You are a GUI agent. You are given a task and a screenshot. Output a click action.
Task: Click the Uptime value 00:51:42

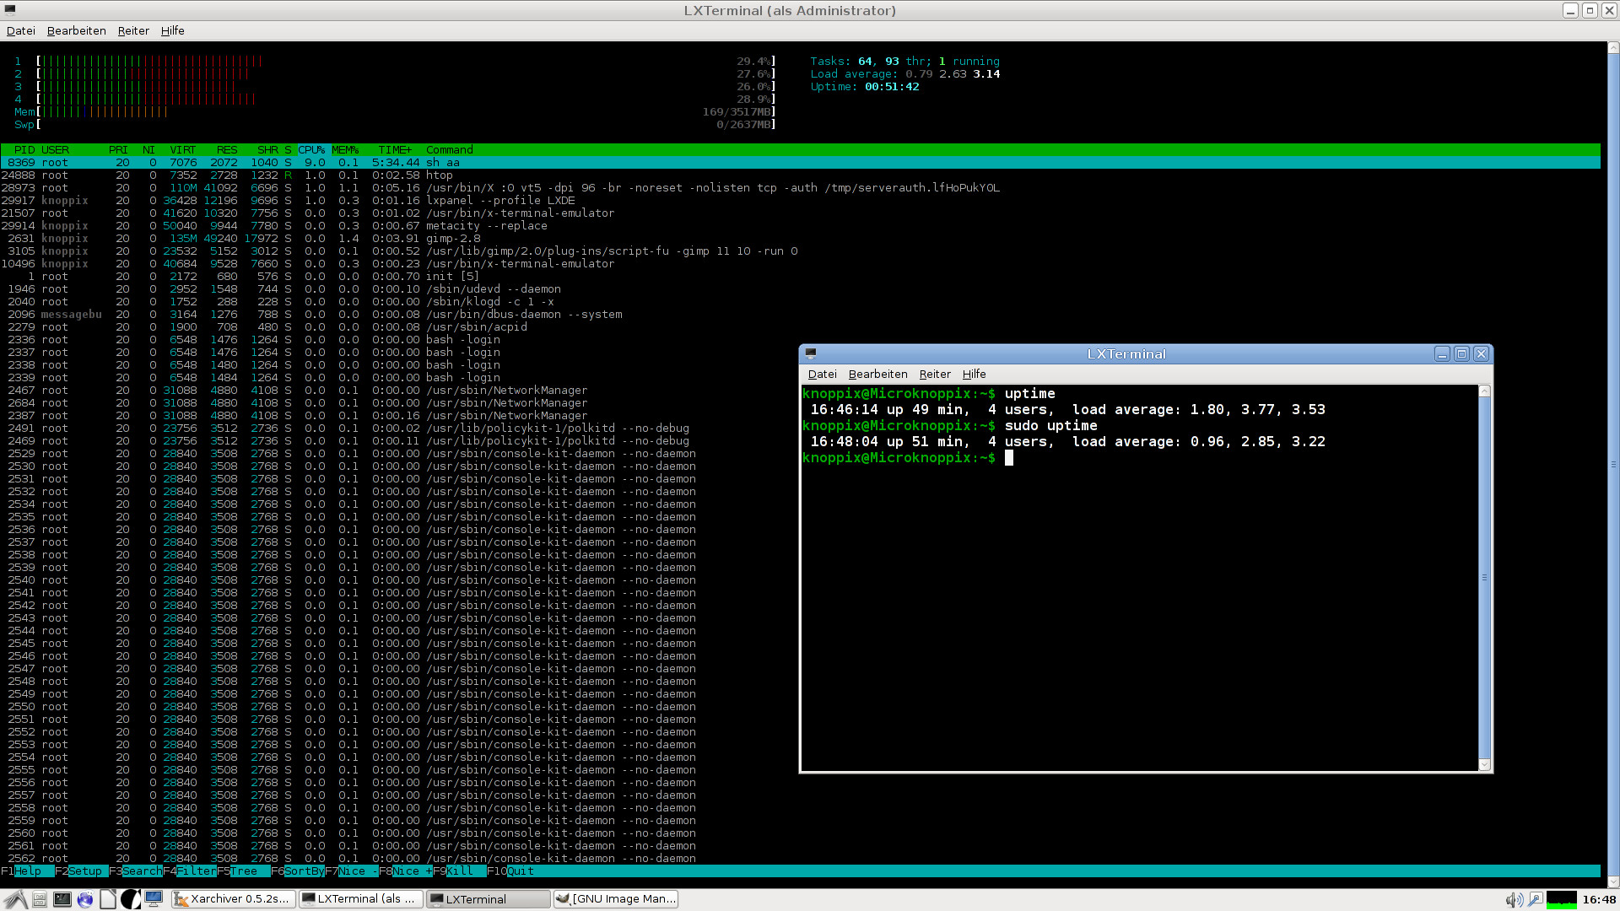click(892, 86)
